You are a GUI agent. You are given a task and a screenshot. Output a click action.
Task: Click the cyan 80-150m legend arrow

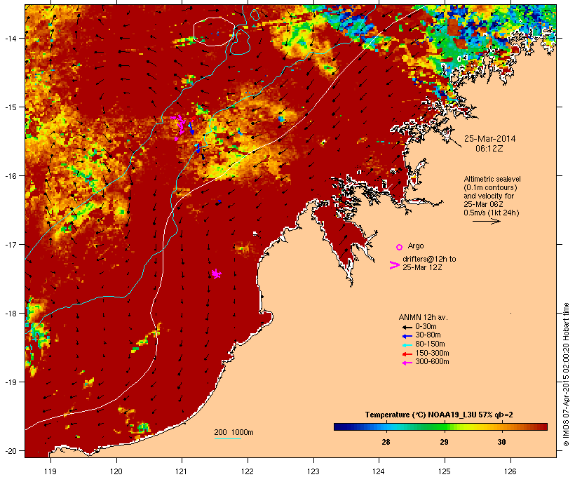coord(407,345)
